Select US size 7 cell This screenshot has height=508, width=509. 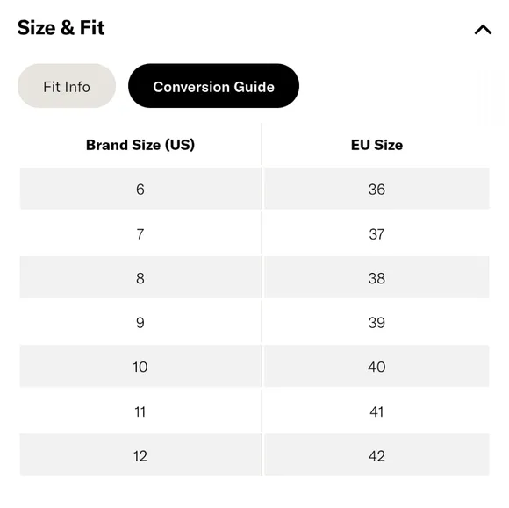click(140, 233)
